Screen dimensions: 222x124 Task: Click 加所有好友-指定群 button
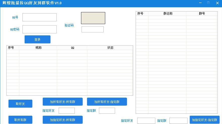(107, 102)
